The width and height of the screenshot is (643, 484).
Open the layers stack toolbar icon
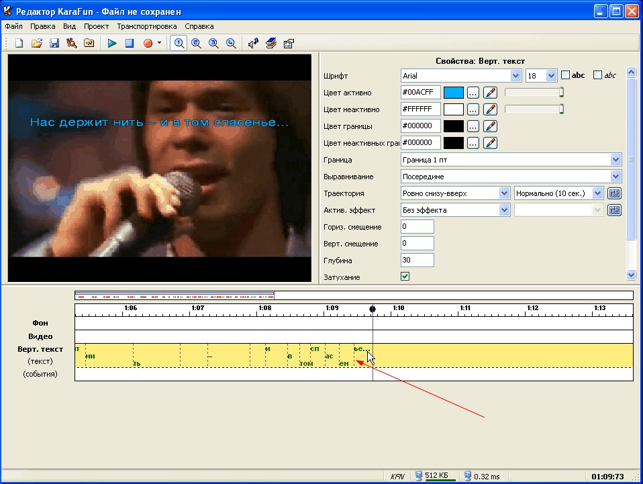click(271, 43)
